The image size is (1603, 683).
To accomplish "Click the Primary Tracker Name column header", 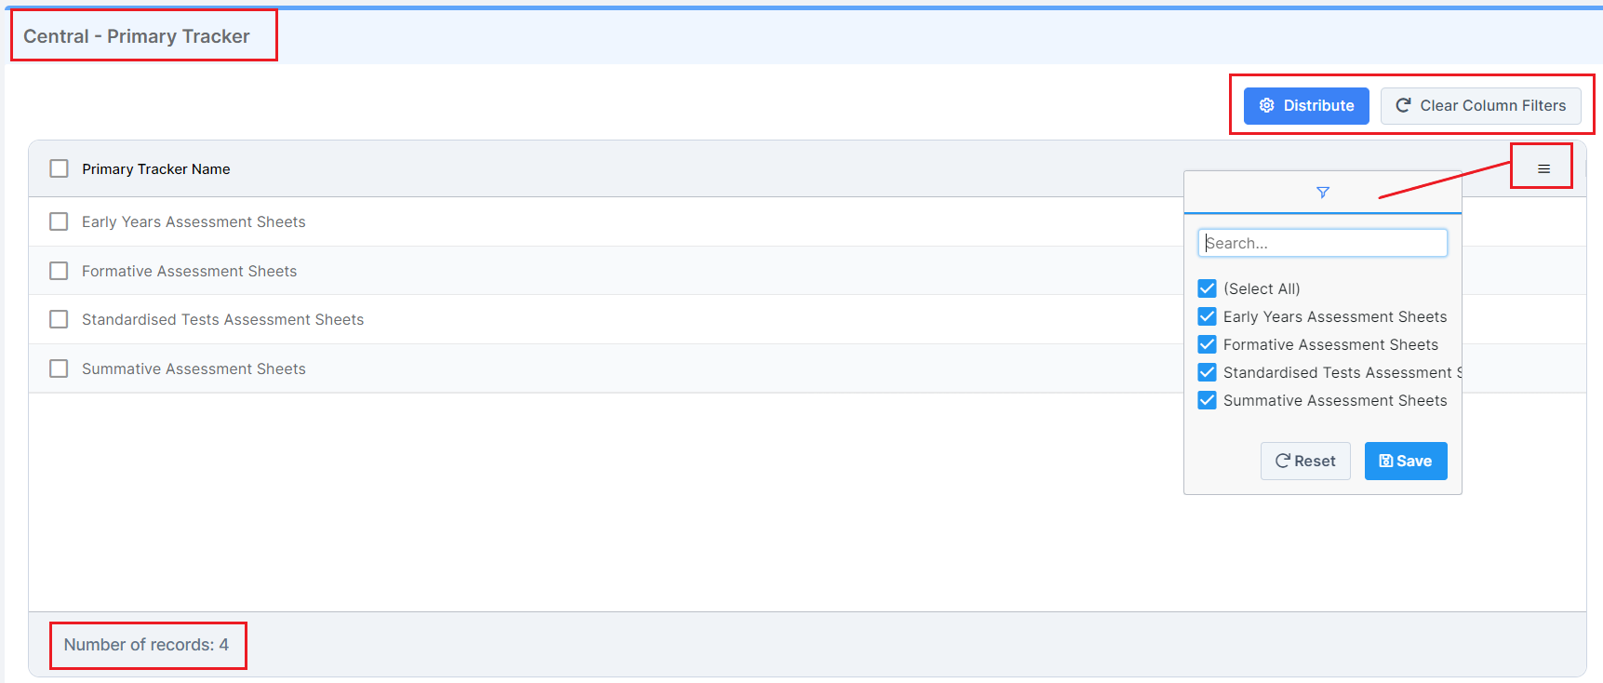I will tap(156, 169).
